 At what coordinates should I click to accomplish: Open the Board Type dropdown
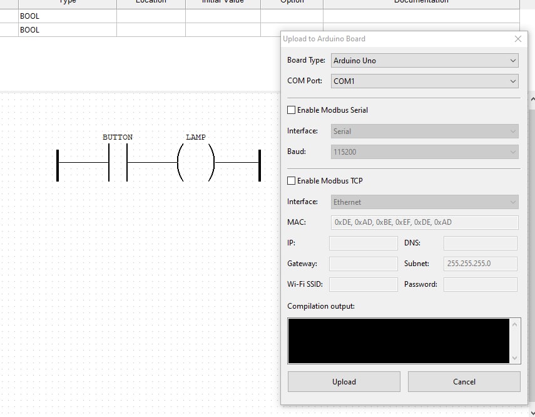pyautogui.click(x=424, y=61)
